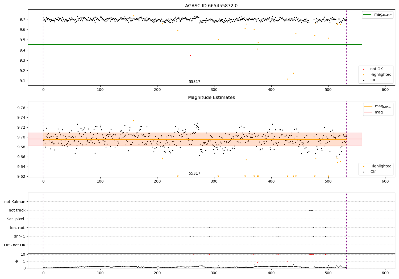Click the rotated "dr" y-axis label

[x=17, y=261]
